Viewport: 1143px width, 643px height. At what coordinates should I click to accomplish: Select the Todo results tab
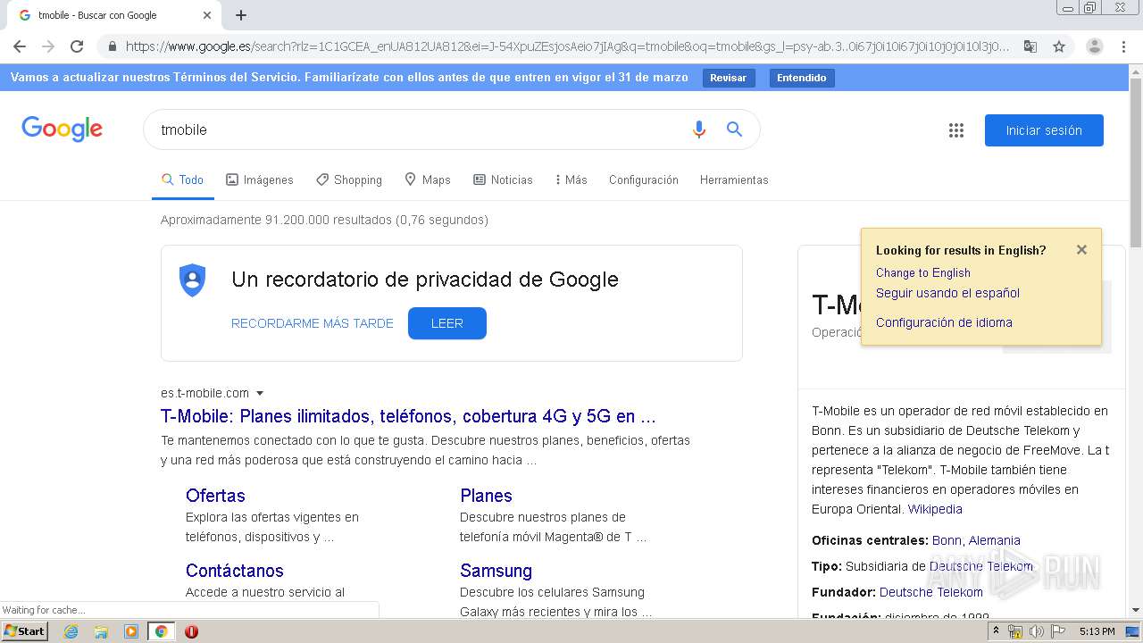[x=183, y=180]
